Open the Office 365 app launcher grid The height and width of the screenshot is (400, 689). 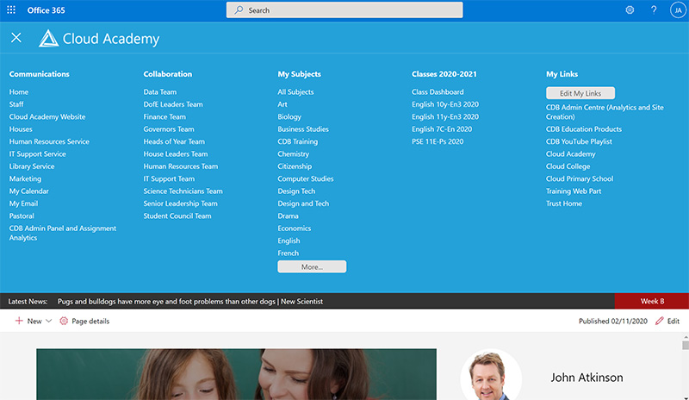pos(11,9)
